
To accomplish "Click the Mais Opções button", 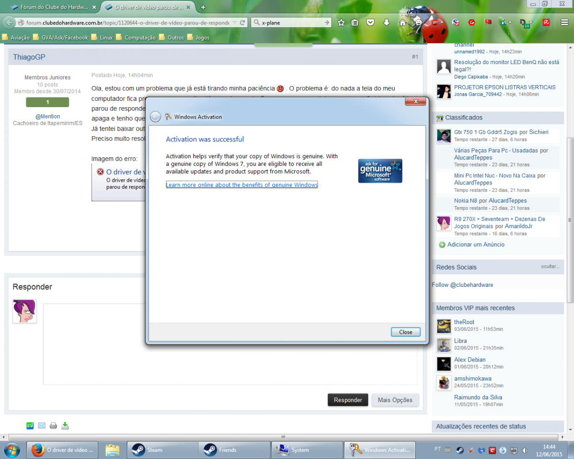I will tap(395, 400).
